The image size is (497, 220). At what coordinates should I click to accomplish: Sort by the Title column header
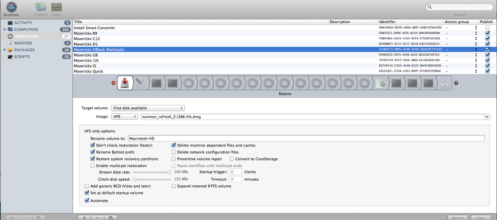(x=200, y=22)
